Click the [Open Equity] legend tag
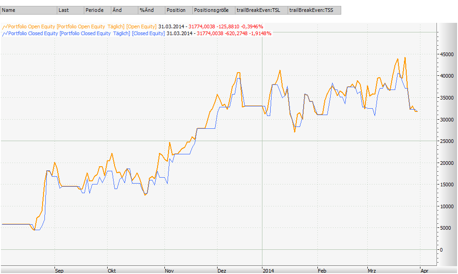 (x=142, y=26)
